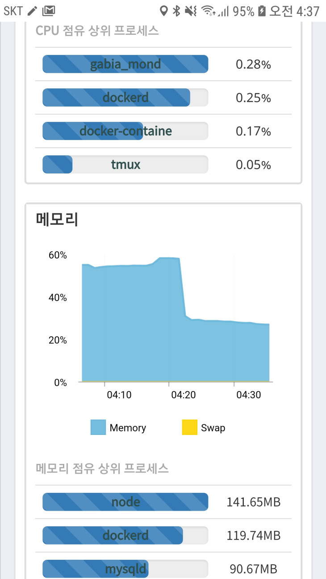Select the gabia_mond CPU process bar
The image size is (326, 579).
[125, 64]
